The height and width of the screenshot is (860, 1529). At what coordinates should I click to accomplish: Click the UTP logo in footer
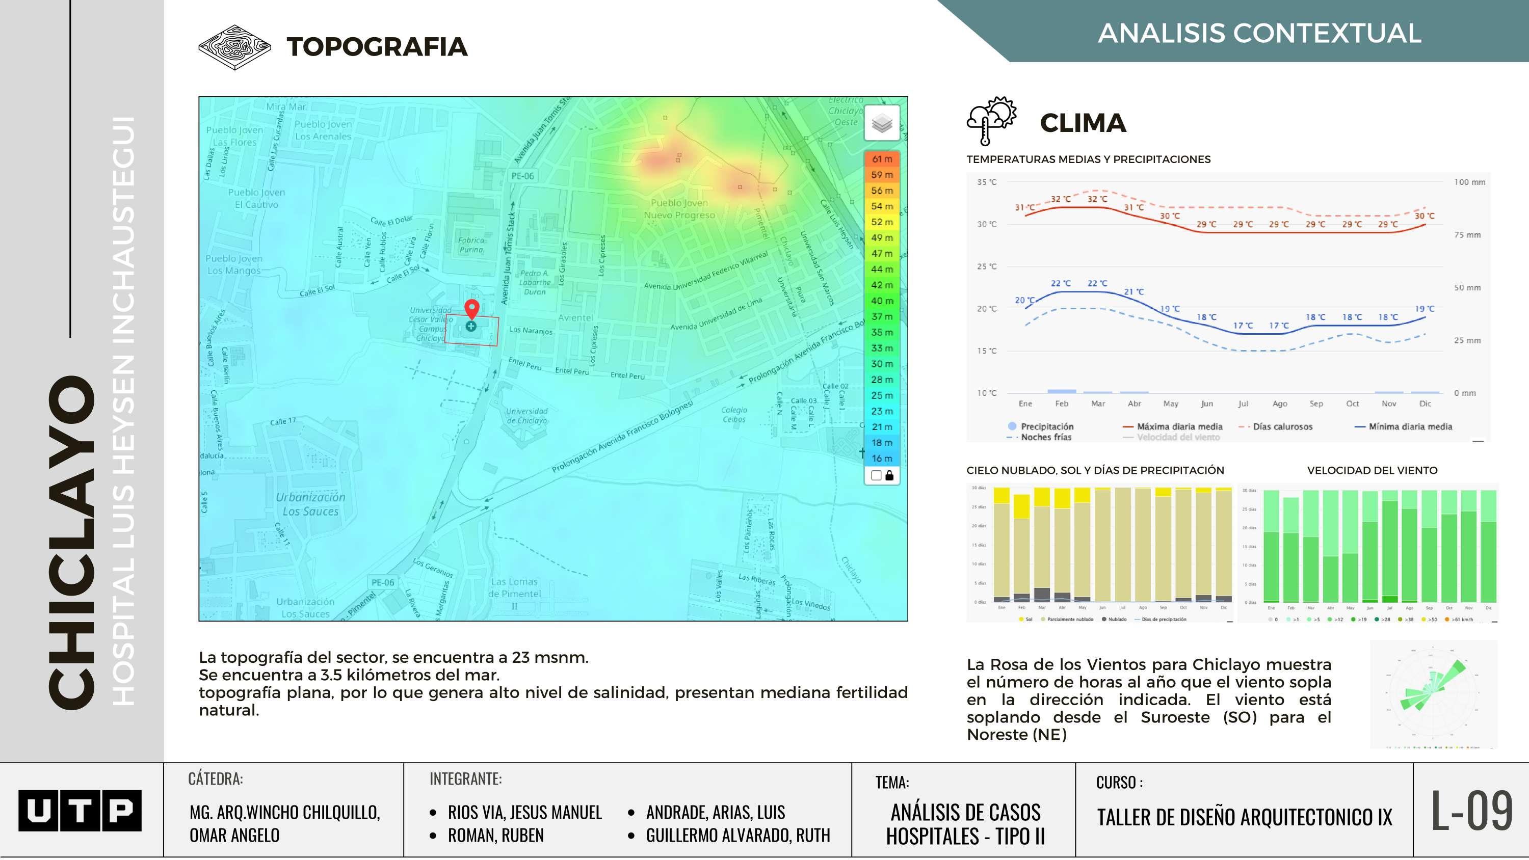[x=80, y=810]
